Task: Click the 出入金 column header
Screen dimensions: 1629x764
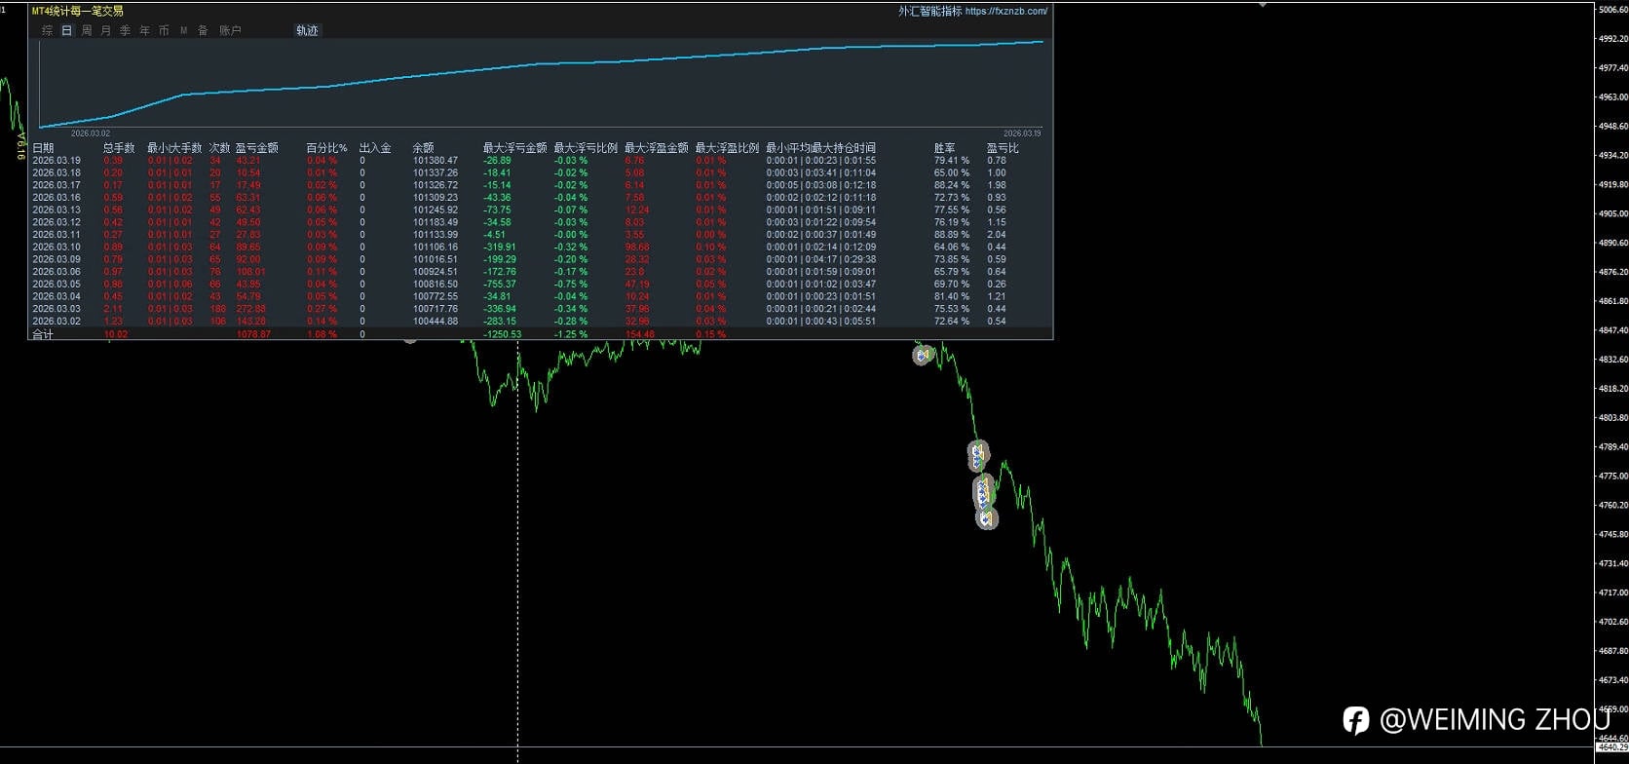Action: 375,148
